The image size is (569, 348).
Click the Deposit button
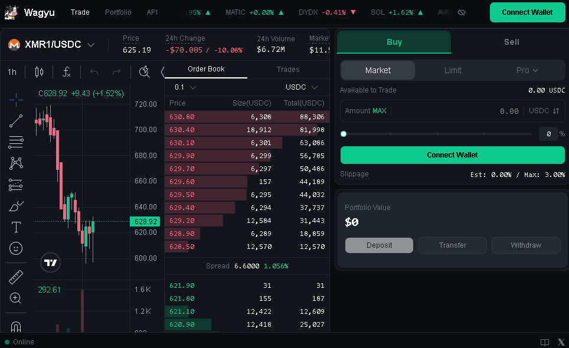click(379, 245)
